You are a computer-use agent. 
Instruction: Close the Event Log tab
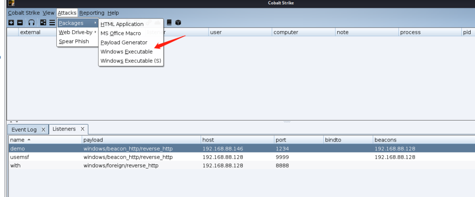[x=43, y=129]
